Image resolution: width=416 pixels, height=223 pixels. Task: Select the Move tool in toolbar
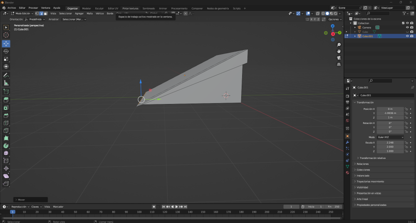pyautogui.click(x=6, y=44)
